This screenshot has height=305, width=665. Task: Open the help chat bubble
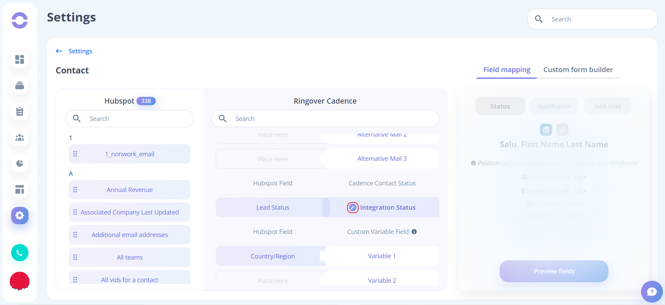pos(652,291)
